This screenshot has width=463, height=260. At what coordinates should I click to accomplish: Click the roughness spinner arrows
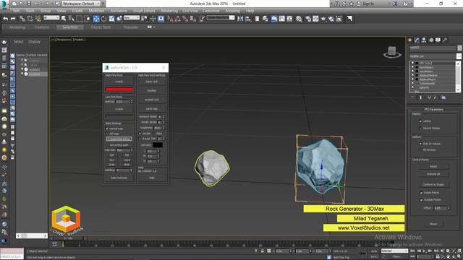[163, 128]
